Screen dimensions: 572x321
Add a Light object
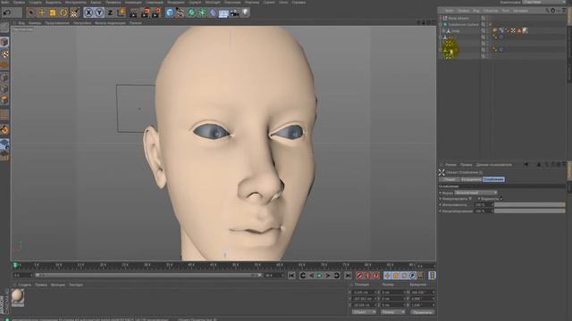[x=245, y=12]
